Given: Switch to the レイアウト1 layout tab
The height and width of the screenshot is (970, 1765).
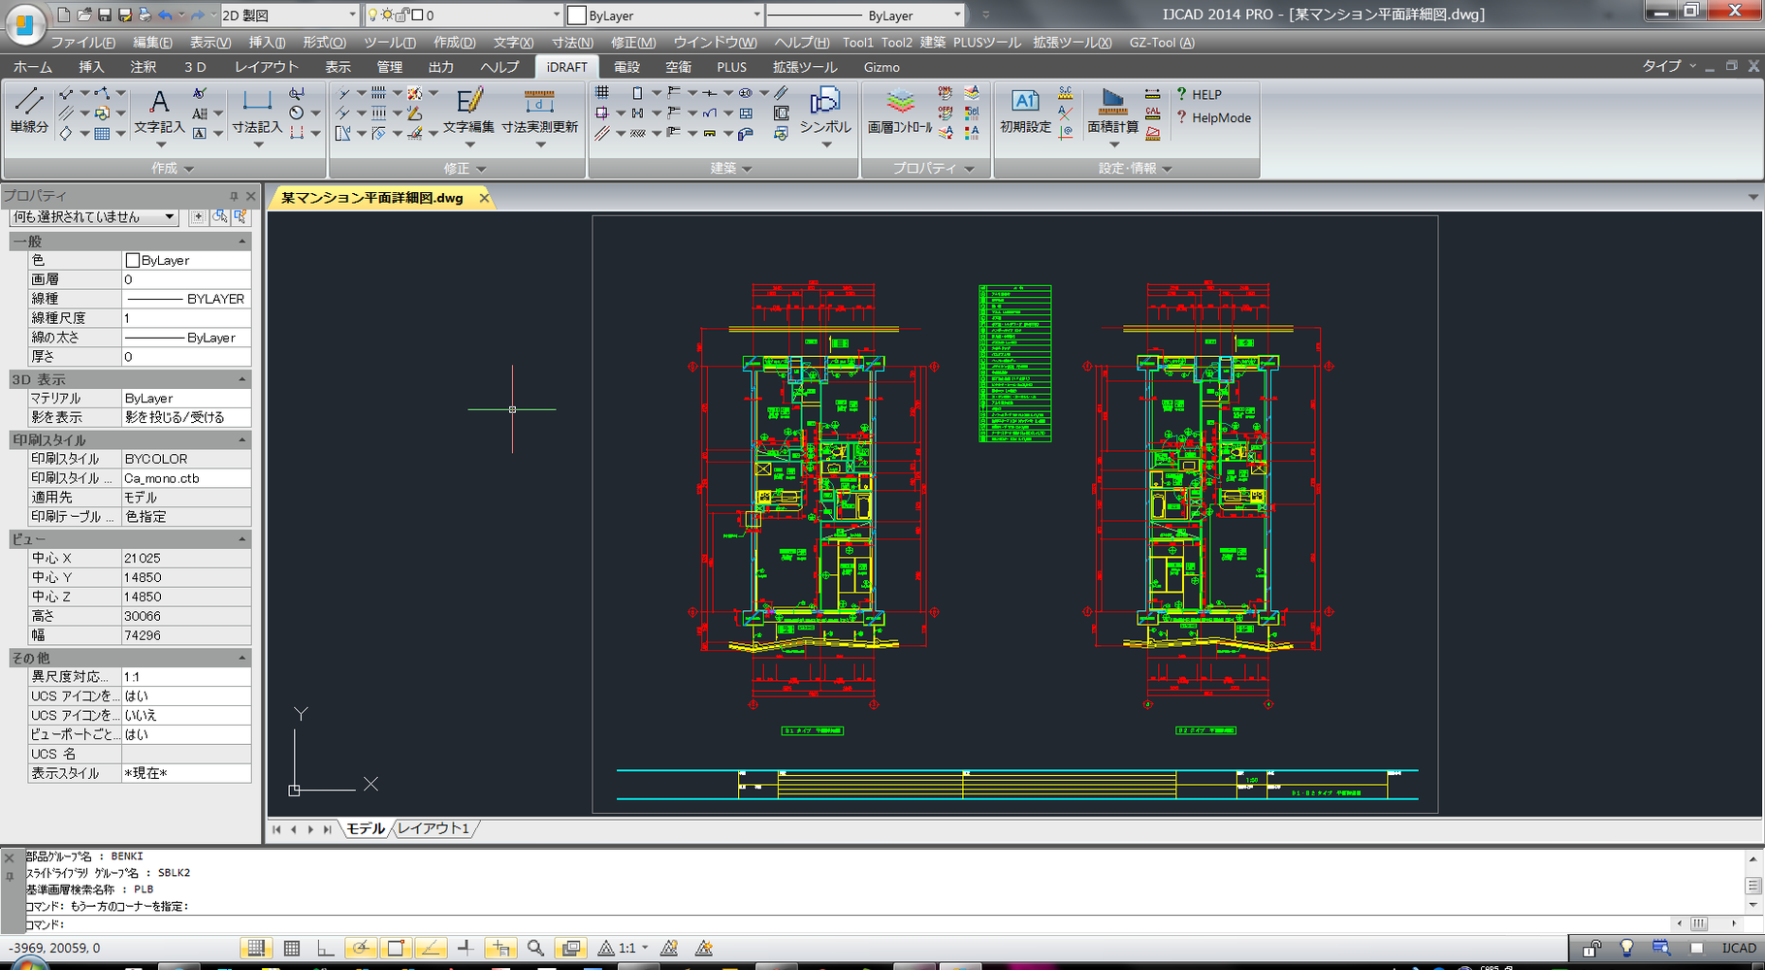Looking at the screenshot, I should coord(433,828).
